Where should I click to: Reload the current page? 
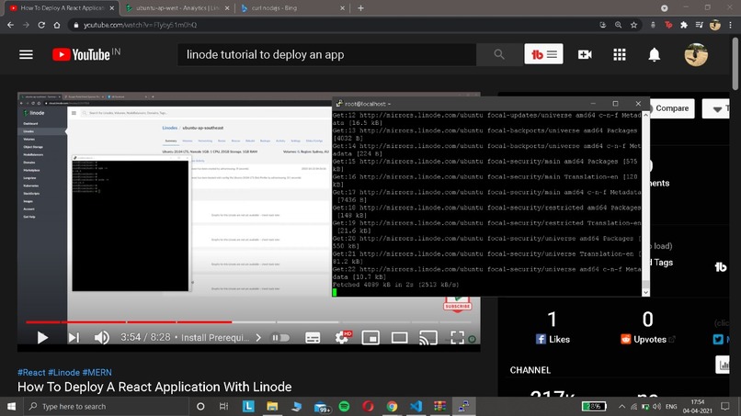(x=41, y=25)
